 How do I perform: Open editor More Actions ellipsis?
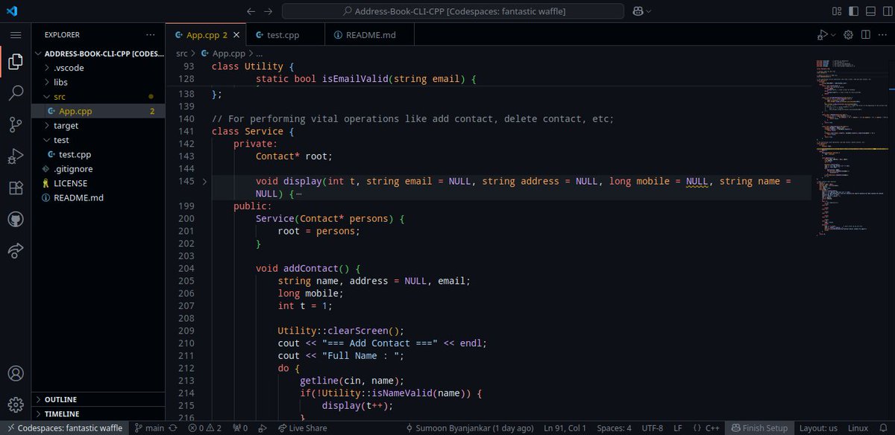coord(883,34)
